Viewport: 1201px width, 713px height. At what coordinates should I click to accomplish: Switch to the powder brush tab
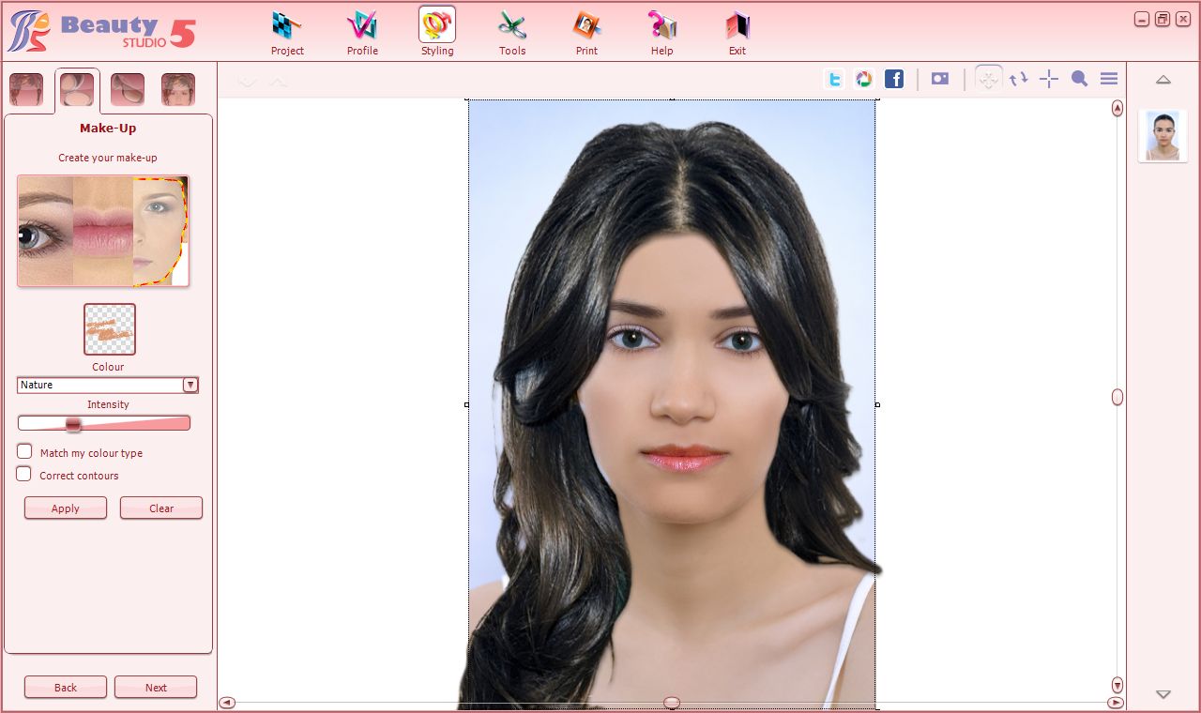coord(128,90)
